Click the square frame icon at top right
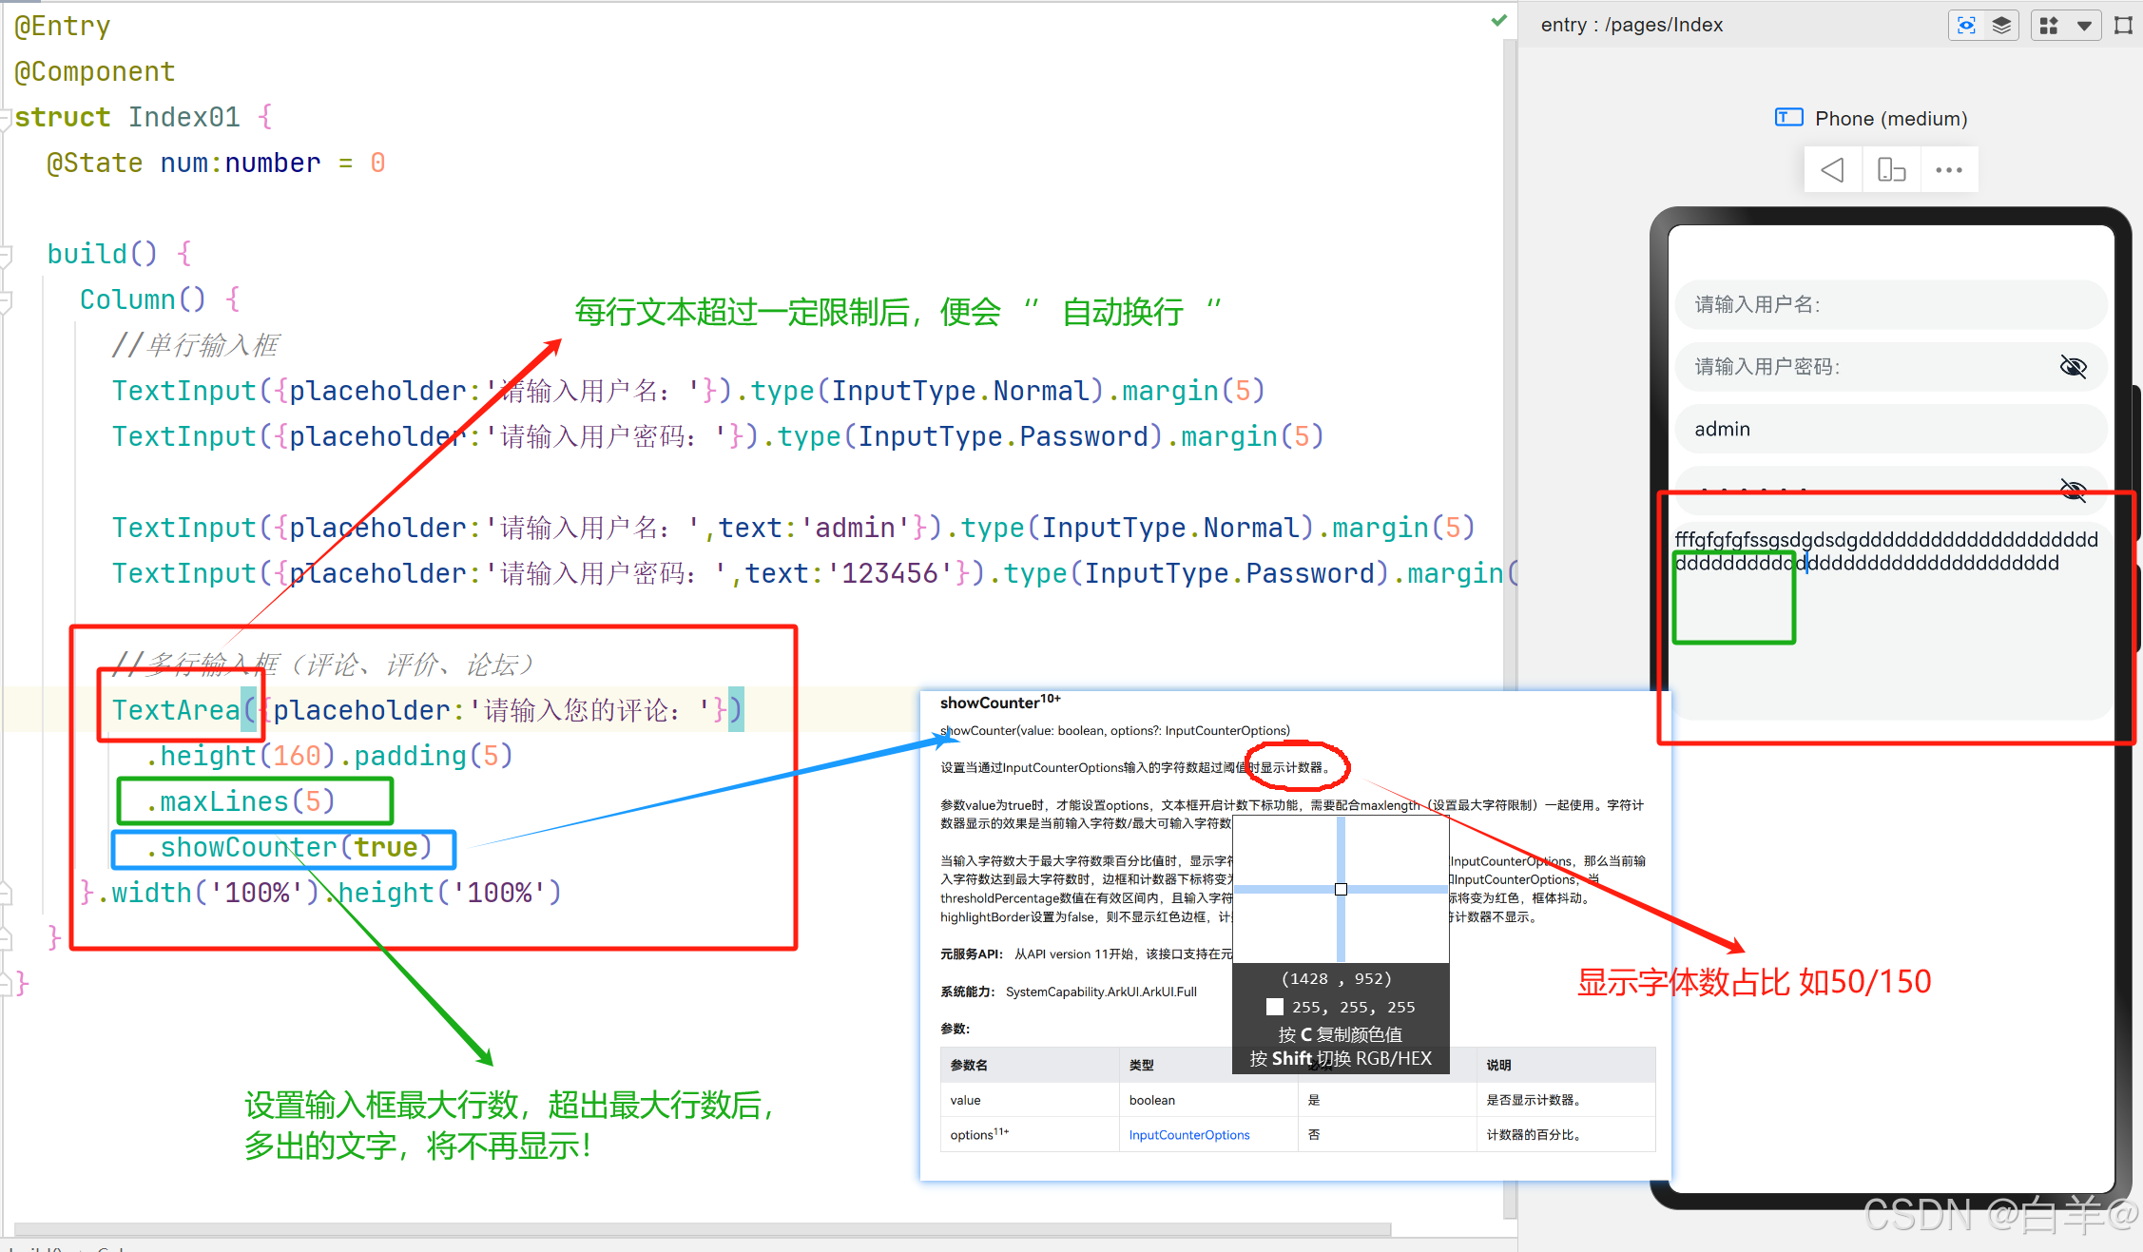The width and height of the screenshot is (2143, 1252). [x=2123, y=26]
